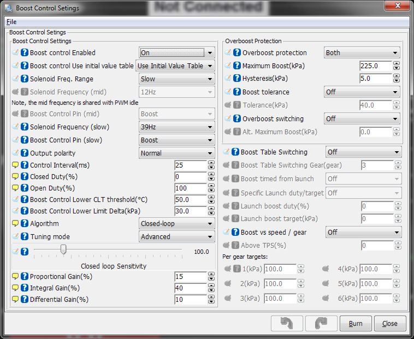This screenshot has height=339, width=414.
Task: Open help for Maximum Boost(kPa)
Action: click(x=237, y=66)
